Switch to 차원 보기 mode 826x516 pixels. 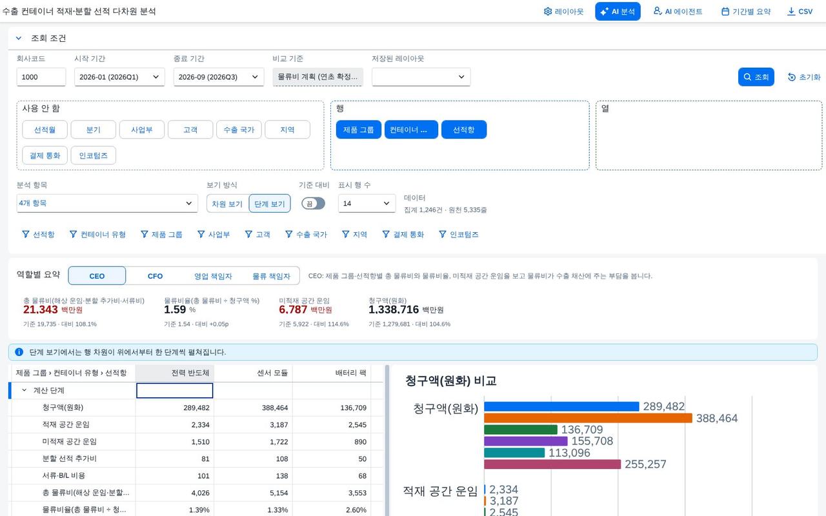(x=227, y=203)
